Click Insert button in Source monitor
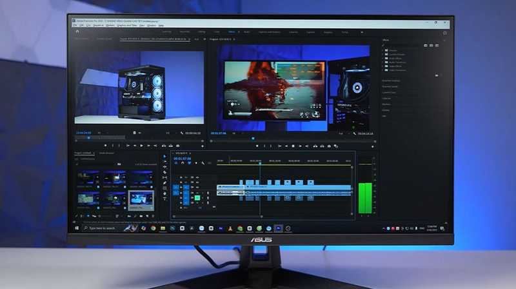516x289 pixels. tap(164, 146)
